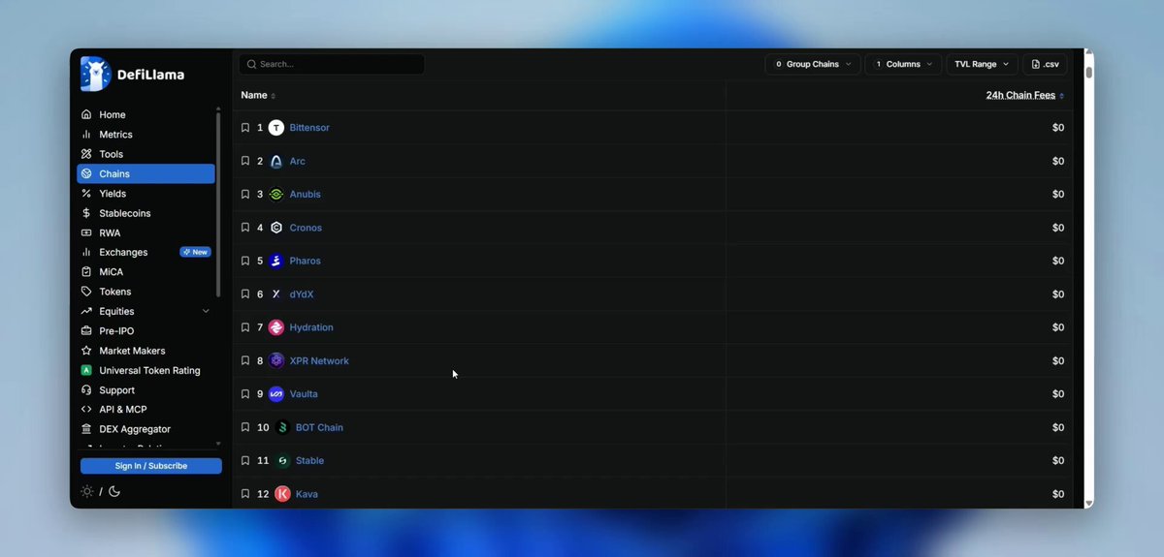Click the Hydration chain logo icon
The width and height of the screenshot is (1164, 557).
tap(276, 327)
